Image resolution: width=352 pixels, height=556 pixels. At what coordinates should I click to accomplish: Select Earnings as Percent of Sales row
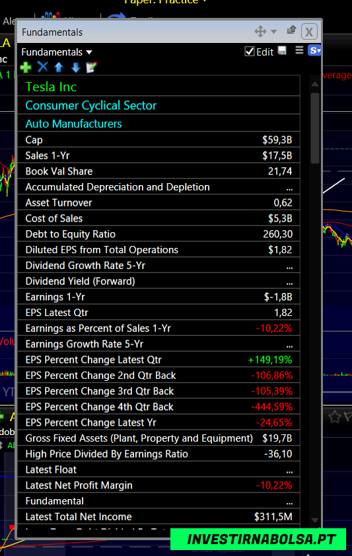coord(158,328)
